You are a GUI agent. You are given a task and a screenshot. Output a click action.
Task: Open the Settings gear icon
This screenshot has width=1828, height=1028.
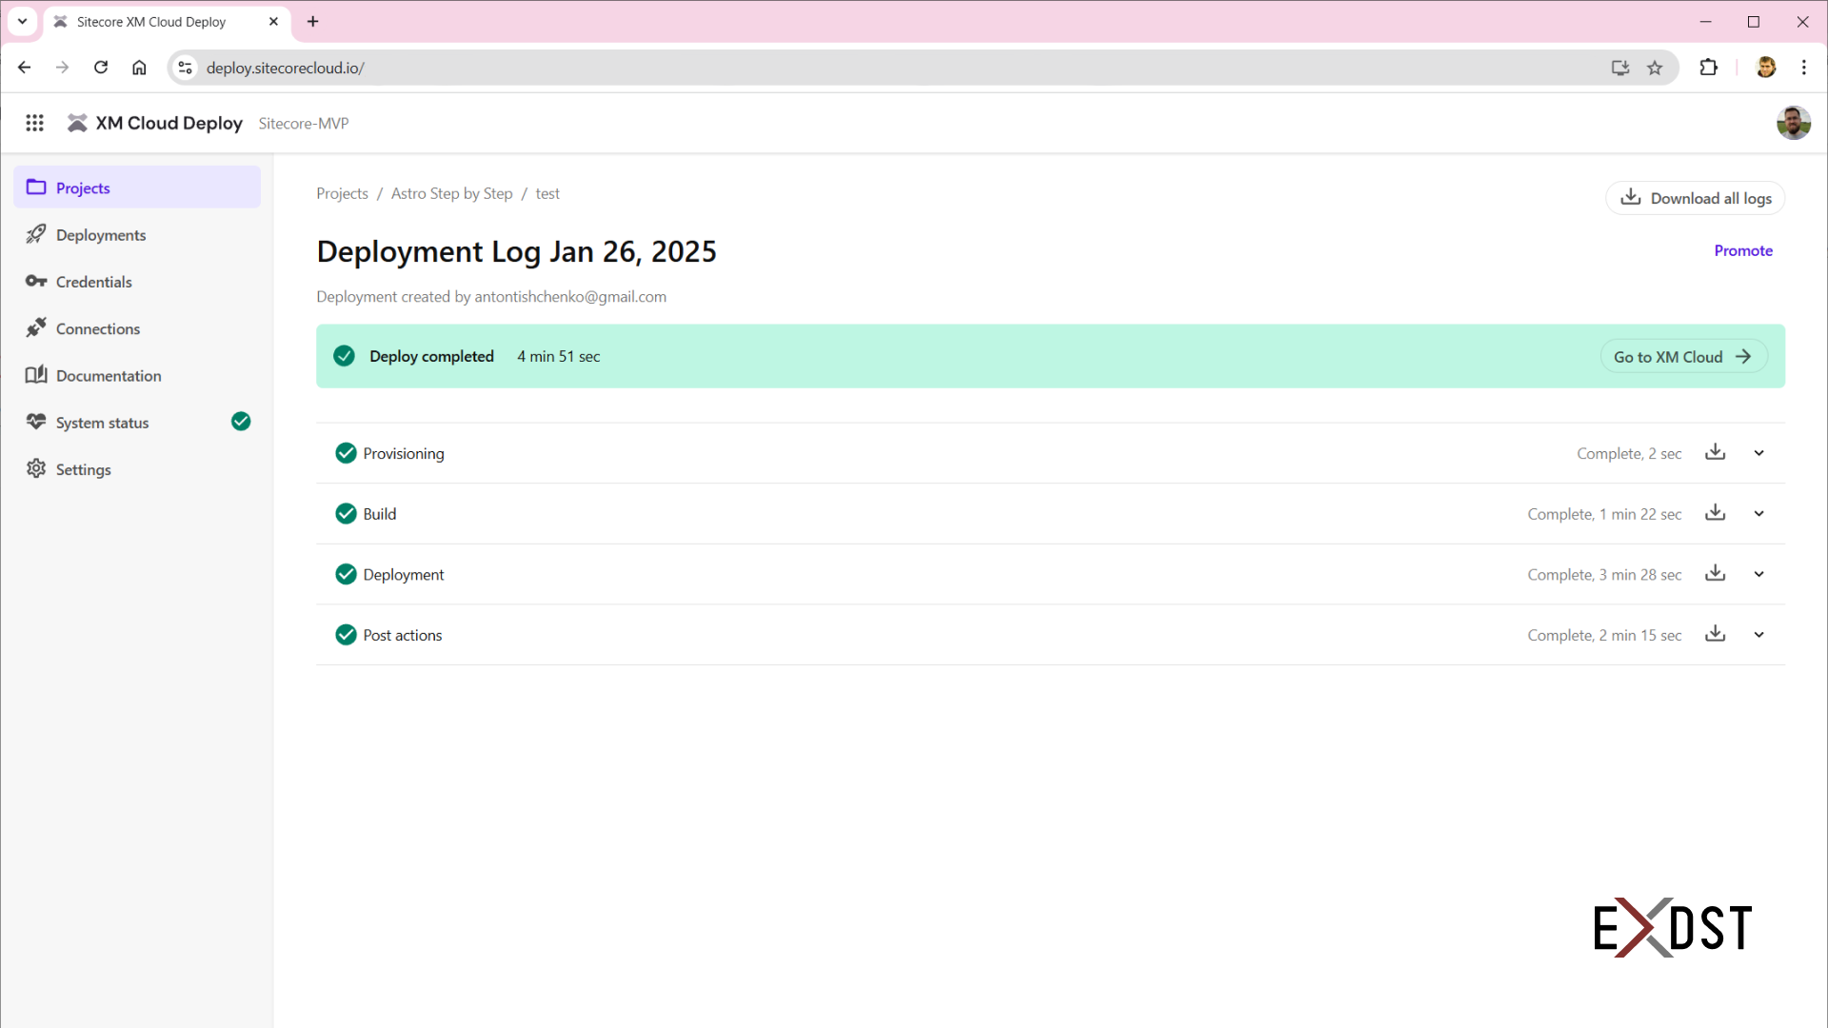click(36, 469)
